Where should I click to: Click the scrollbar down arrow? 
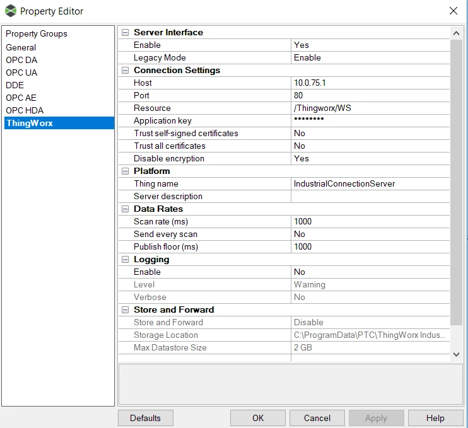456,354
